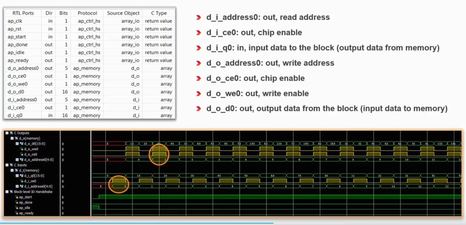Click the d_o_ce0 signal icon
This screenshot has width=466, height=225.
21,154
